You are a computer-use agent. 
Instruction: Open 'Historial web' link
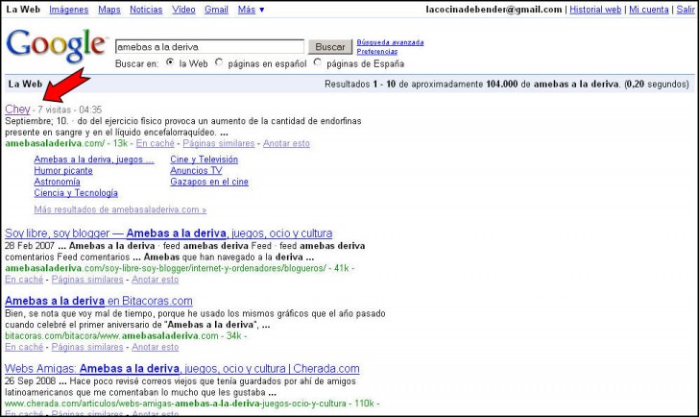pyautogui.click(x=595, y=10)
